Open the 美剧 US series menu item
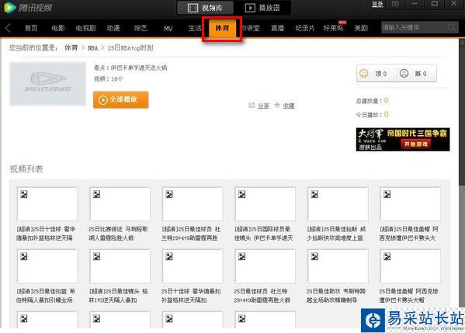This screenshot has width=465, height=333. [x=361, y=28]
